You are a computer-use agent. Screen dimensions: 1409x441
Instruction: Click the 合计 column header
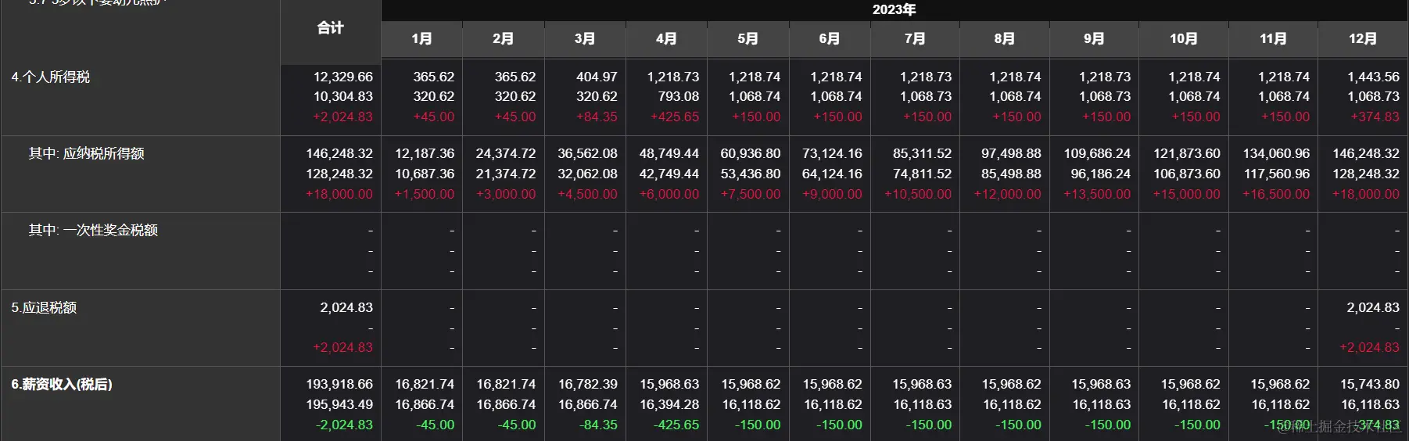[330, 28]
